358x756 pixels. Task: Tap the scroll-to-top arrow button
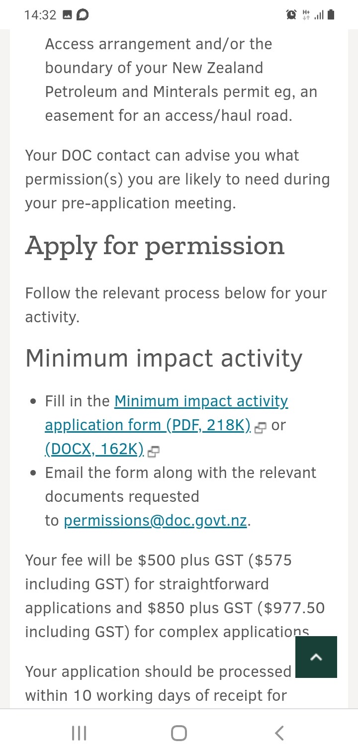316,657
